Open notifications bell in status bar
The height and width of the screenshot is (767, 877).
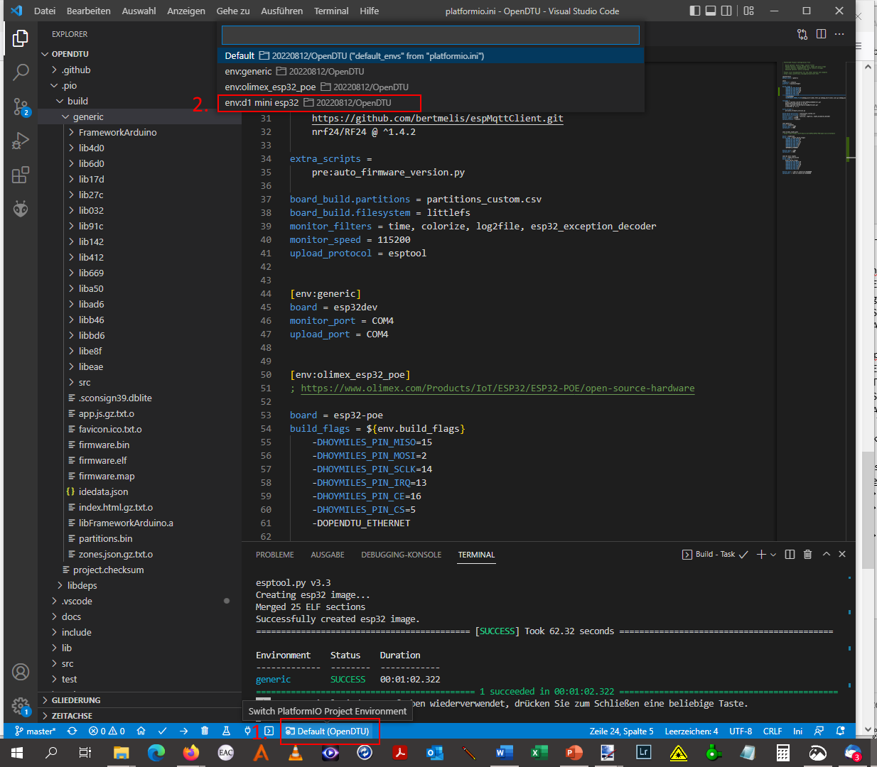pyautogui.click(x=841, y=731)
